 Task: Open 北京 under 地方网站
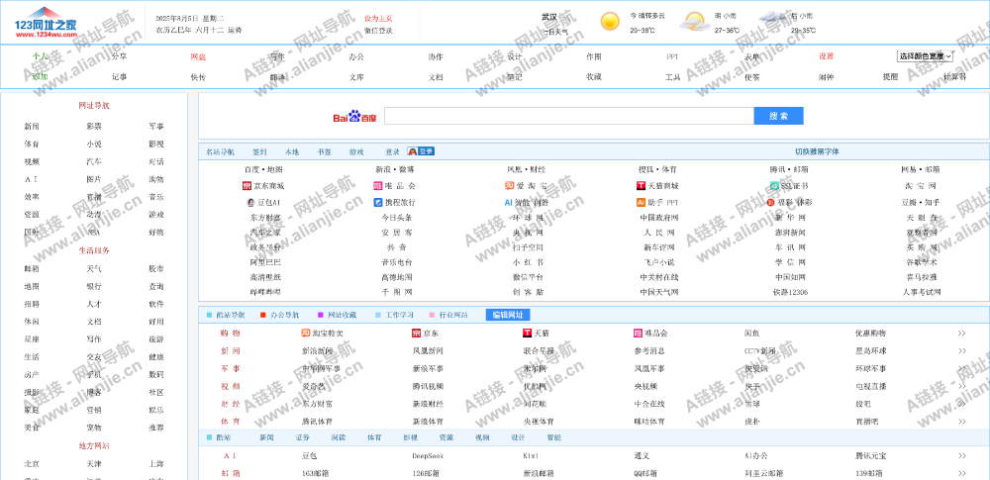pyautogui.click(x=32, y=464)
